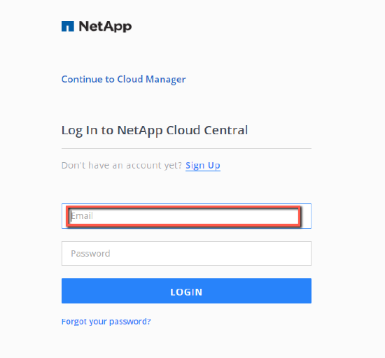
Task: Focus the Email input field
Action: pos(186,216)
